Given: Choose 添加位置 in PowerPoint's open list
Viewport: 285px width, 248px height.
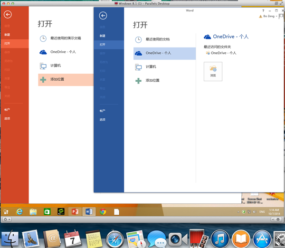Looking at the screenshot, I should pyautogui.click(x=66, y=80).
